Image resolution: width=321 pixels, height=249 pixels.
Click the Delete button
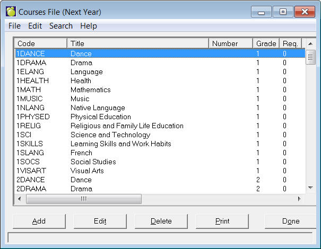(x=161, y=221)
